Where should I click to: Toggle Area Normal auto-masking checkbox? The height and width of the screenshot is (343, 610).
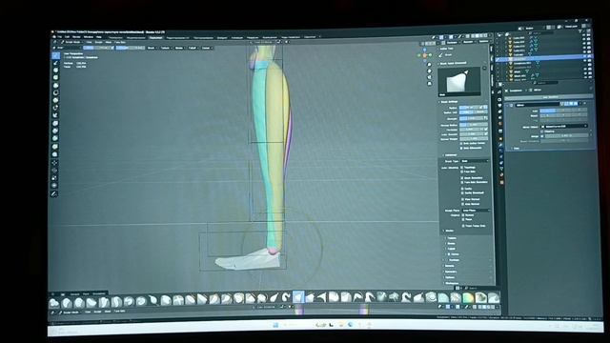coord(462,204)
